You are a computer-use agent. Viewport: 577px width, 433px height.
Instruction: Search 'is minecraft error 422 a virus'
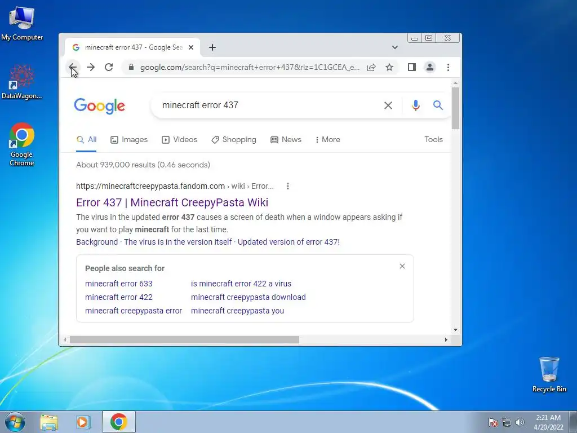pos(241,284)
